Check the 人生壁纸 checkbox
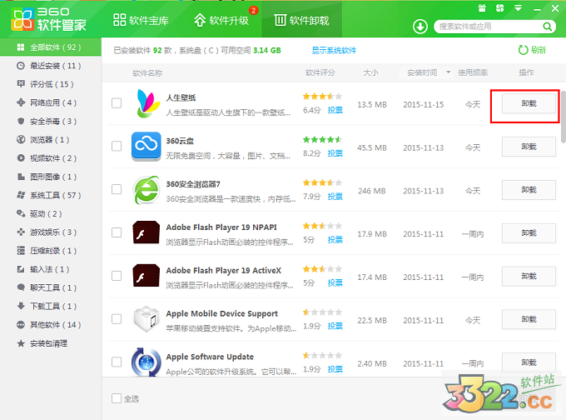566x420 pixels. (117, 103)
